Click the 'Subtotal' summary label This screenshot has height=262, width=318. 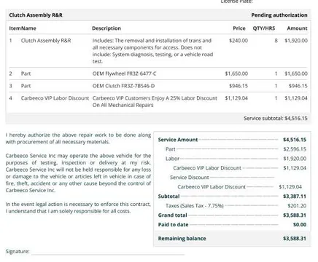tap(168, 196)
